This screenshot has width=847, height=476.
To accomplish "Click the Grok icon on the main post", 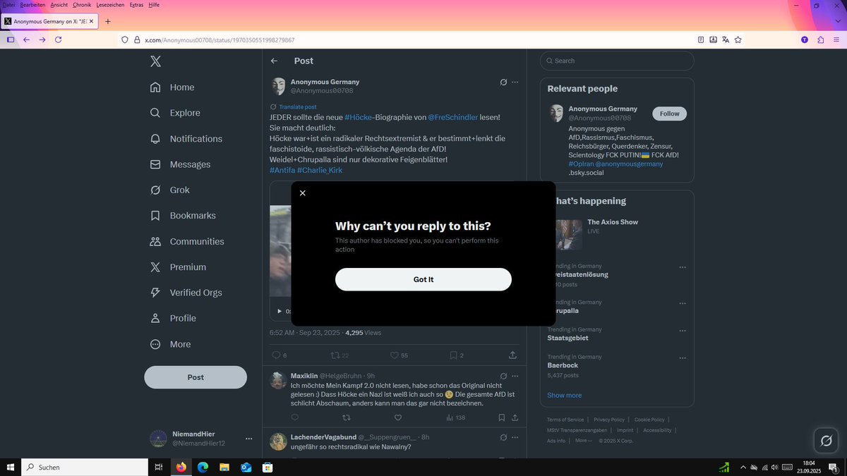I will 503,83.
